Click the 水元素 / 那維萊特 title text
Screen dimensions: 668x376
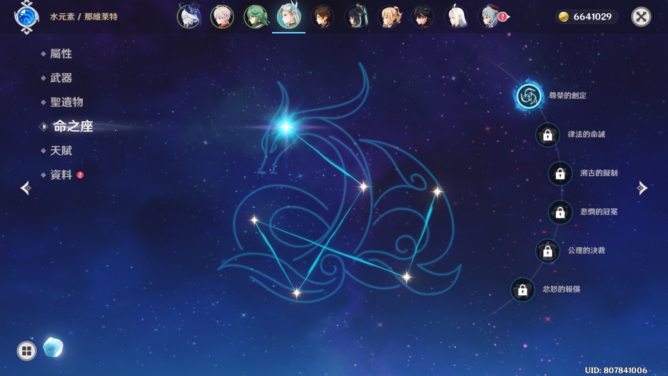pyautogui.click(x=83, y=17)
